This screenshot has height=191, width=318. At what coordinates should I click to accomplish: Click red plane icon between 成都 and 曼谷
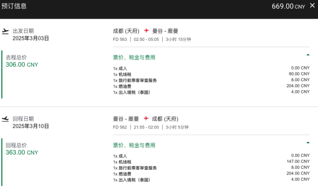click(146, 31)
